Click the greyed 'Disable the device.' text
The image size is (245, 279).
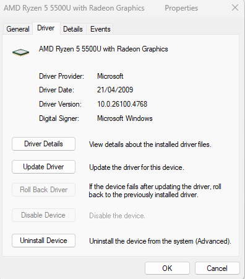[x=117, y=216]
